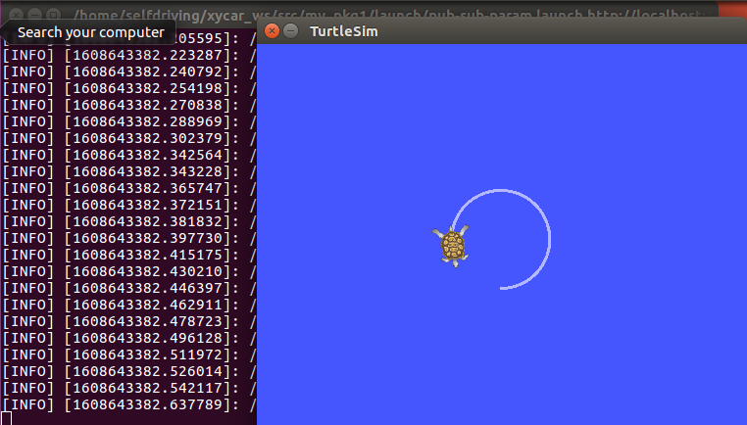Click log line with timestamp 1608643382.288969
The width and height of the screenshot is (747, 425).
click(129, 121)
